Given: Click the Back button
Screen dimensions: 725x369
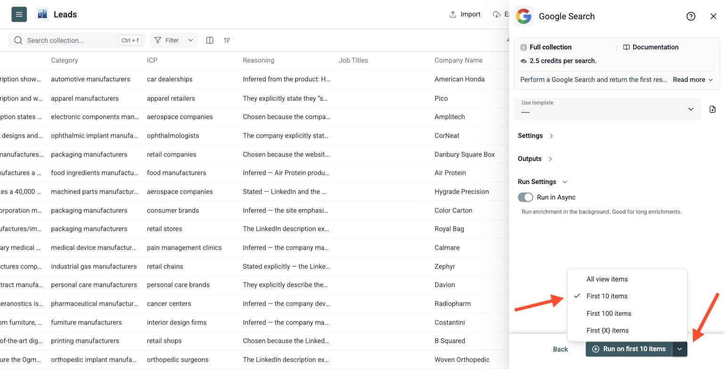Looking at the screenshot, I should click(560, 349).
